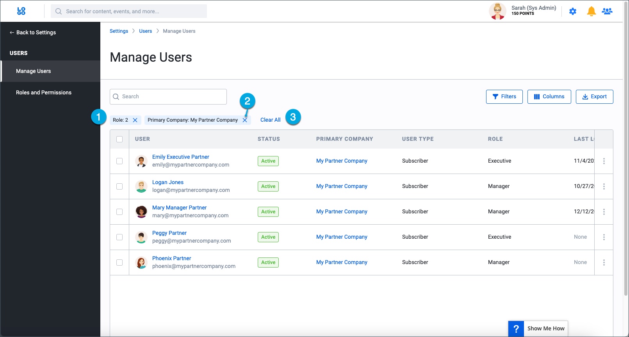Image resolution: width=629 pixels, height=337 pixels.
Task: Click the page vertical scrollbar
Action: pyautogui.click(x=626, y=148)
